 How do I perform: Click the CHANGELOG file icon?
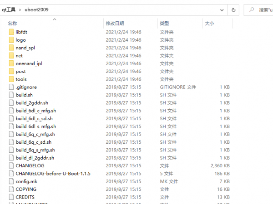11,166
